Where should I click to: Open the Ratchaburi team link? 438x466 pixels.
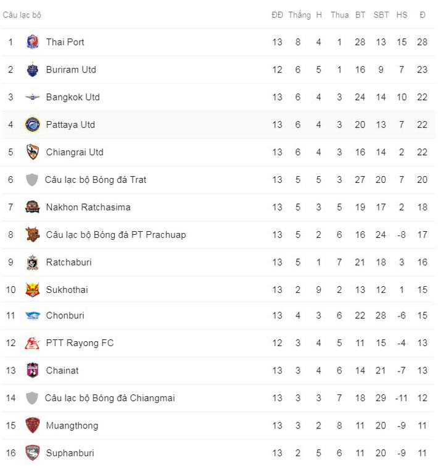click(x=68, y=262)
